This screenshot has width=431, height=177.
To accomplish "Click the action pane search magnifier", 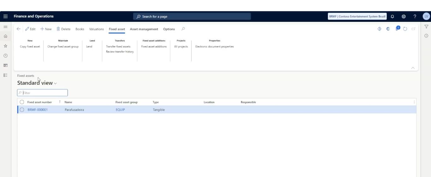I will click(x=183, y=29).
